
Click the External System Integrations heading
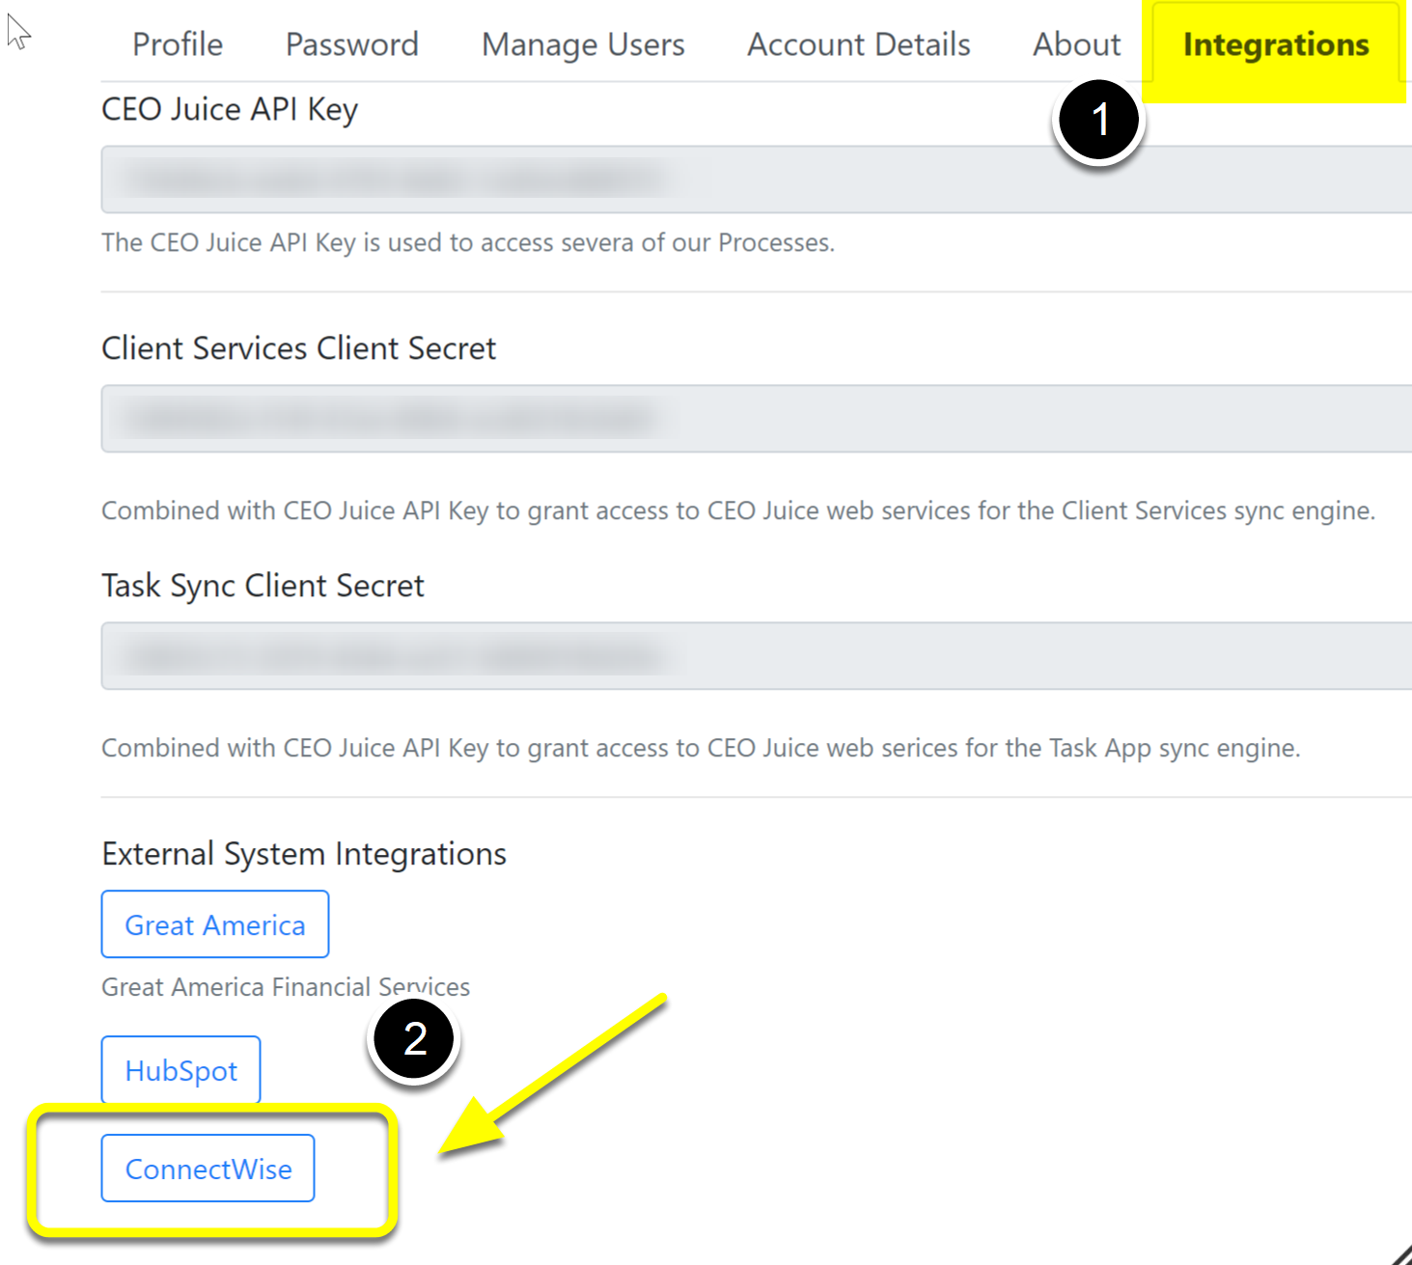(304, 854)
